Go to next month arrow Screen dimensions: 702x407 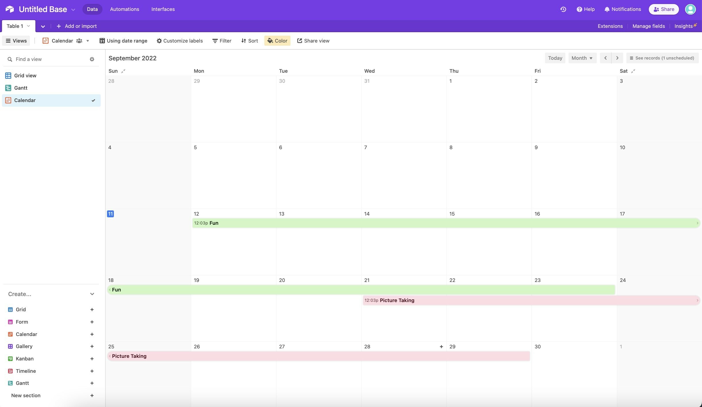click(x=617, y=58)
